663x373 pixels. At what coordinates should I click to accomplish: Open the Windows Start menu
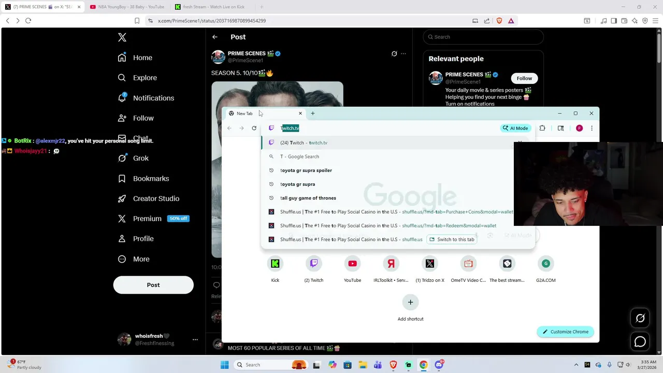coord(224,365)
